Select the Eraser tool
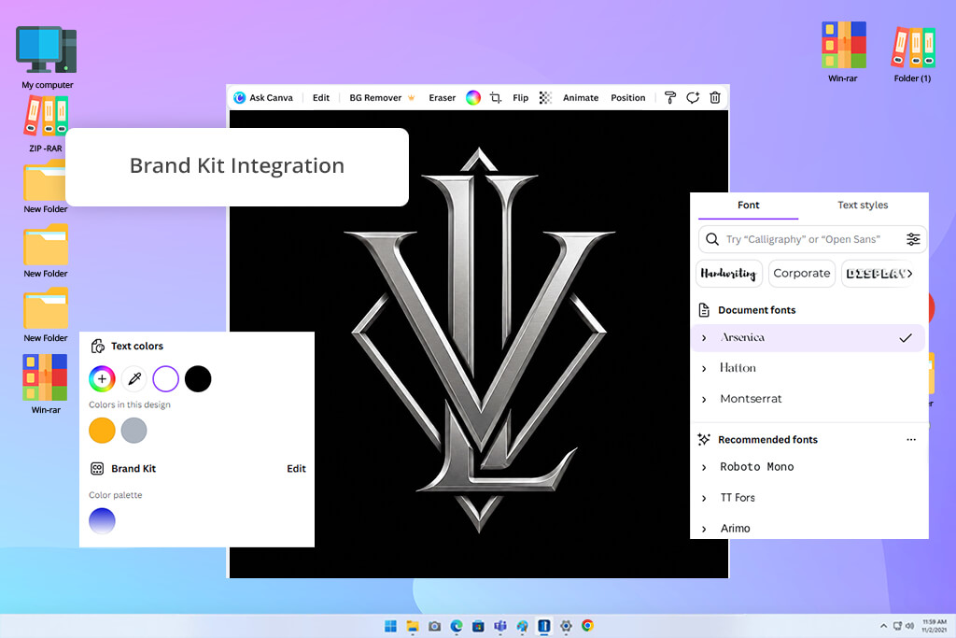The width and height of the screenshot is (956, 638). [x=442, y=97]
